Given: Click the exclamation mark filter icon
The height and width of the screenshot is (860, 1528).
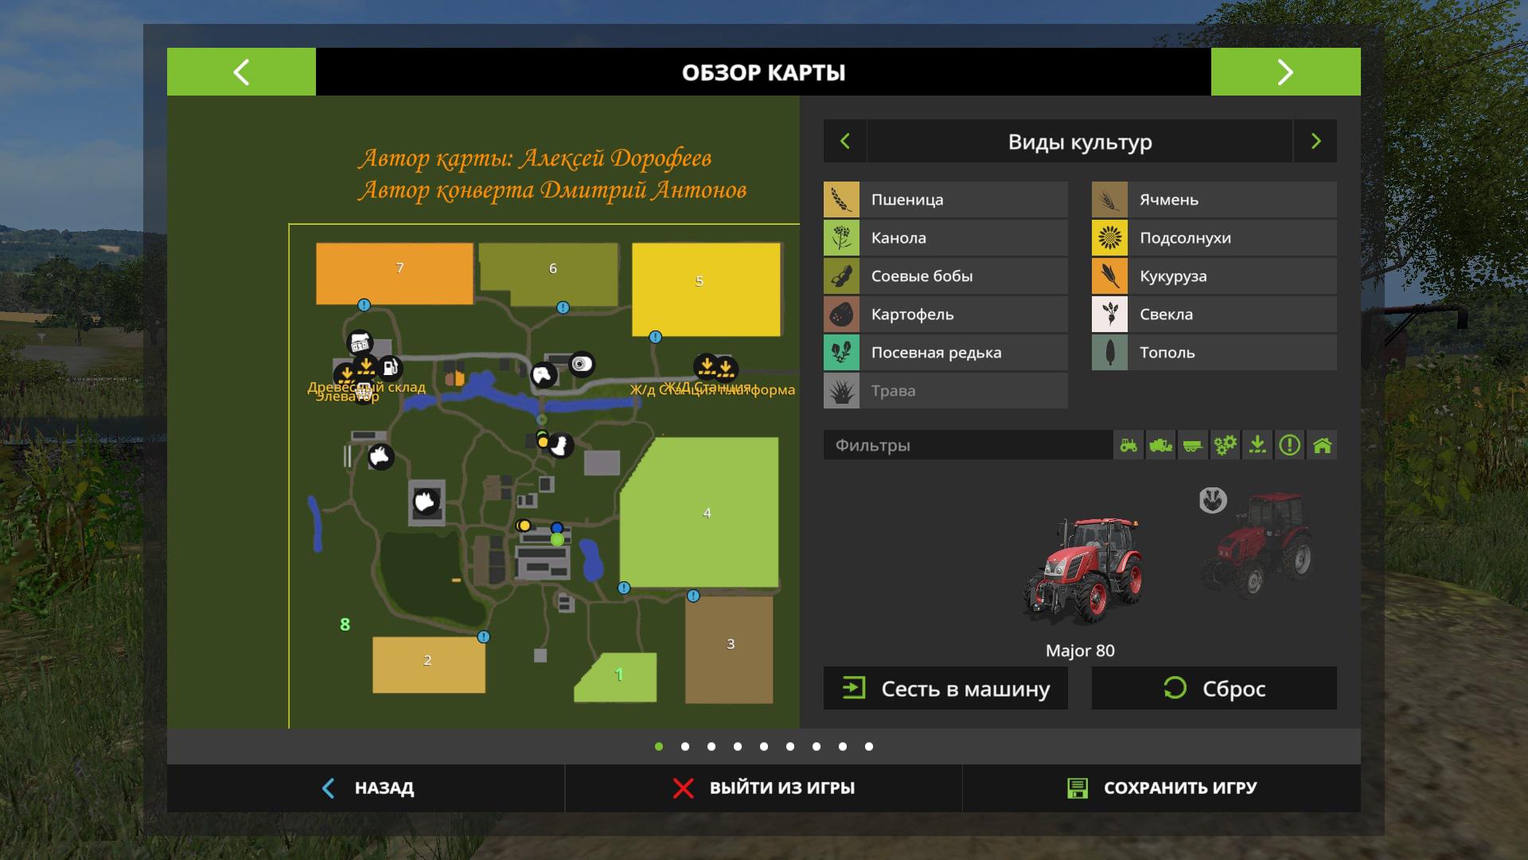Looking at the screenshot, I should [1289, 445].
